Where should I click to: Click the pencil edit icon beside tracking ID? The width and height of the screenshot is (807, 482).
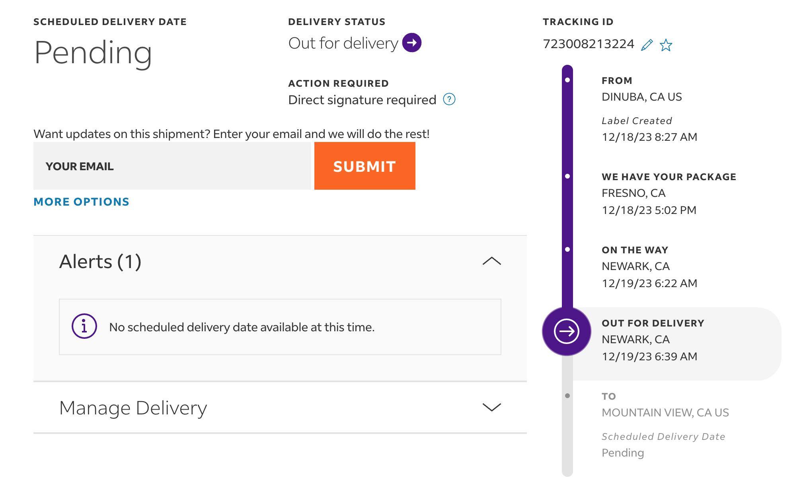(647, 45)
